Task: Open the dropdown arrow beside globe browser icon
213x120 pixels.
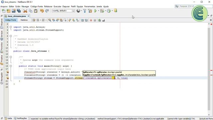Action: [81, 11]
